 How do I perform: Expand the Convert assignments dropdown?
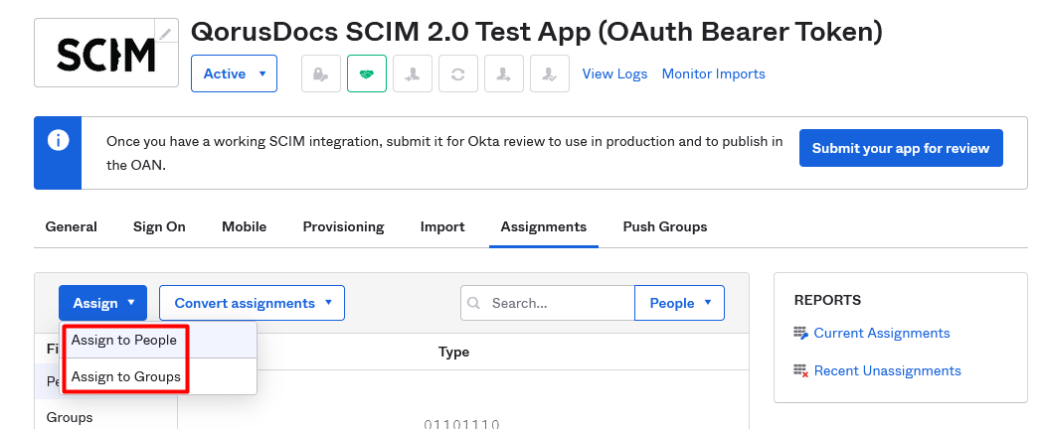[x=253, y=303]
